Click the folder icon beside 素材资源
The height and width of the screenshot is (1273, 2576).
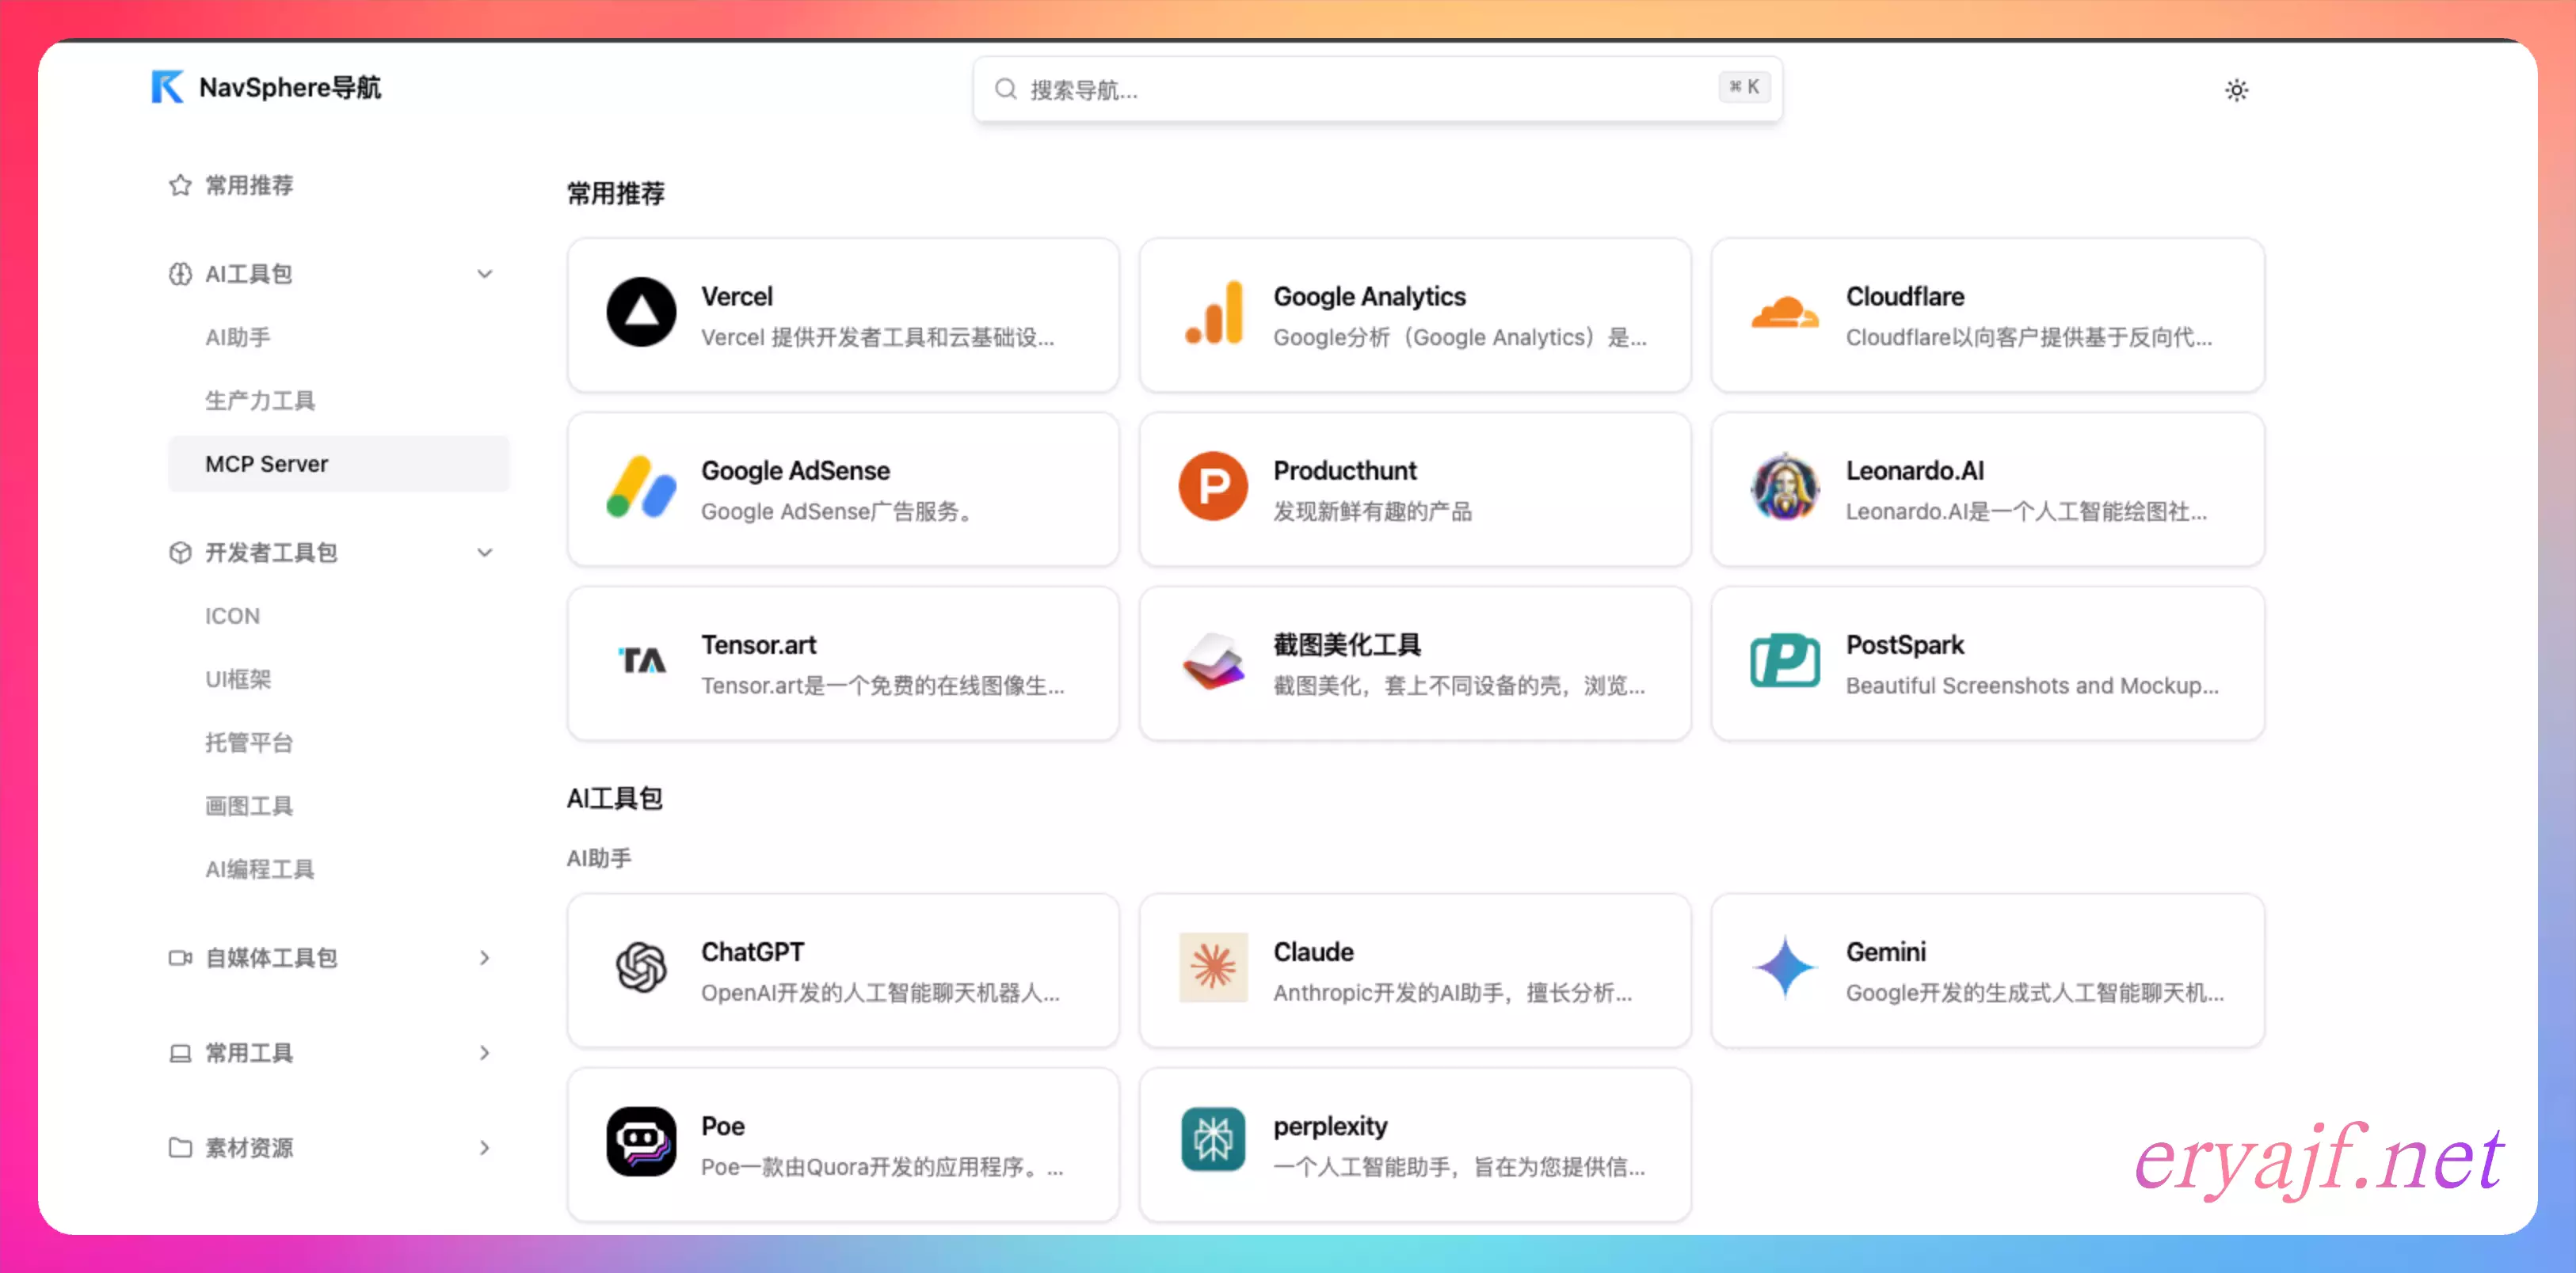180,1148
